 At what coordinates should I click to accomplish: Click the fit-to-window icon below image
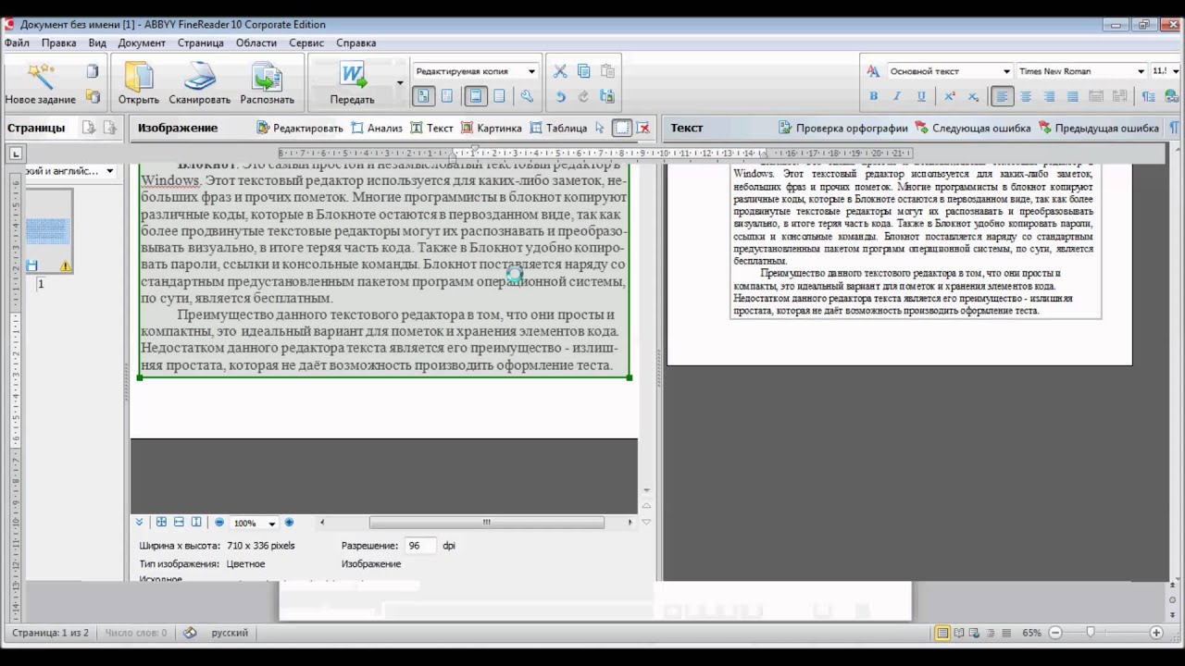click(x=161, y=523)
